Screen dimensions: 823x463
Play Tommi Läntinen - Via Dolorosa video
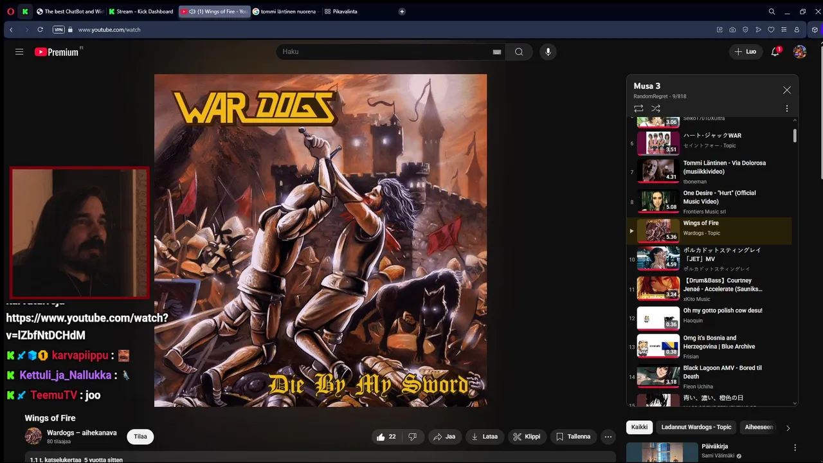coord(709,172)
